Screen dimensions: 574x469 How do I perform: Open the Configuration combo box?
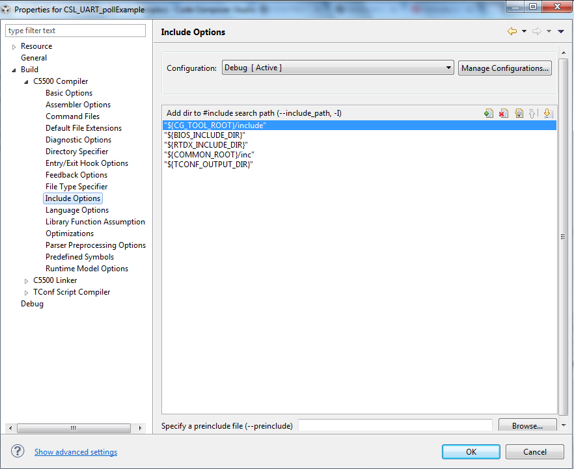coord(338,68)
